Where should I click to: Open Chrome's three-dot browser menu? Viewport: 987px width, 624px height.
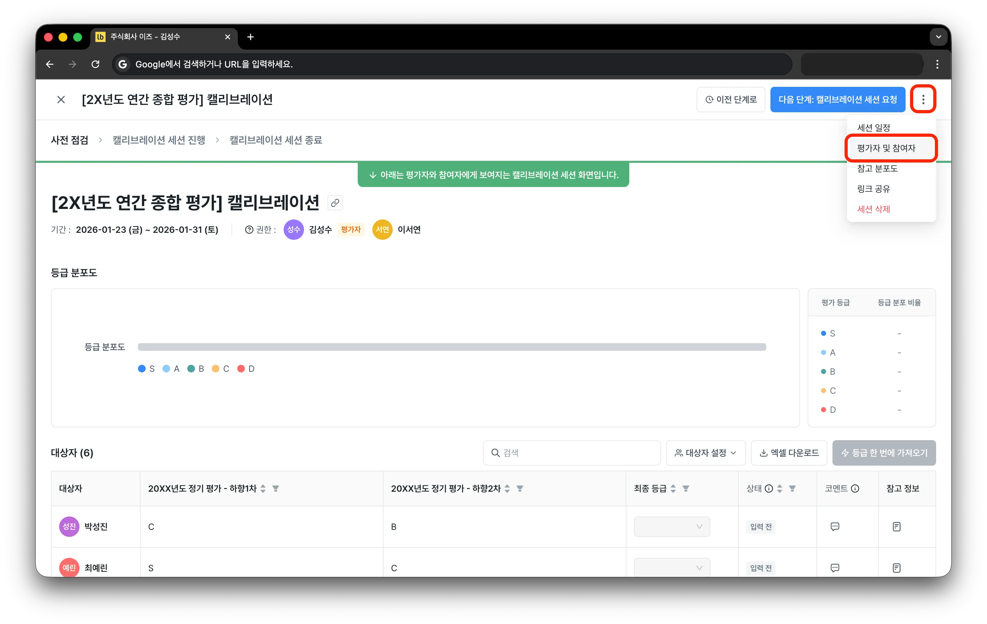point(937,64)
